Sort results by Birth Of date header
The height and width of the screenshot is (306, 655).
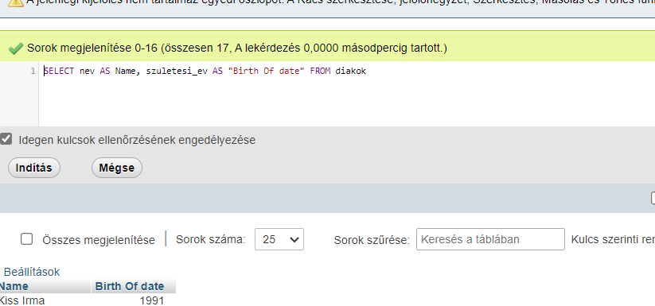130,286
